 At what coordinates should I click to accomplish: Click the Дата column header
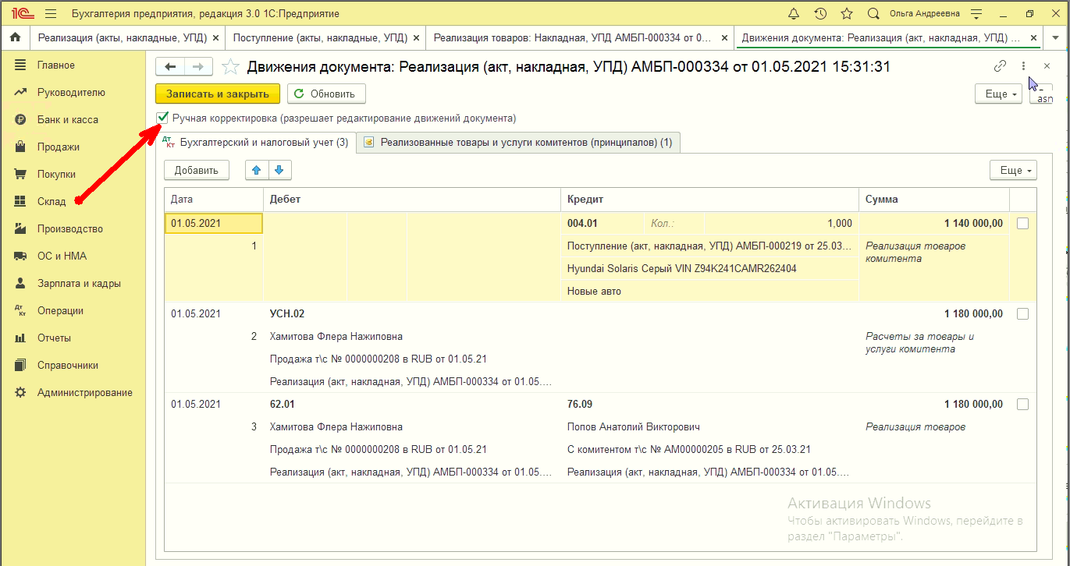pyautogui.click(x=214, y=200)
